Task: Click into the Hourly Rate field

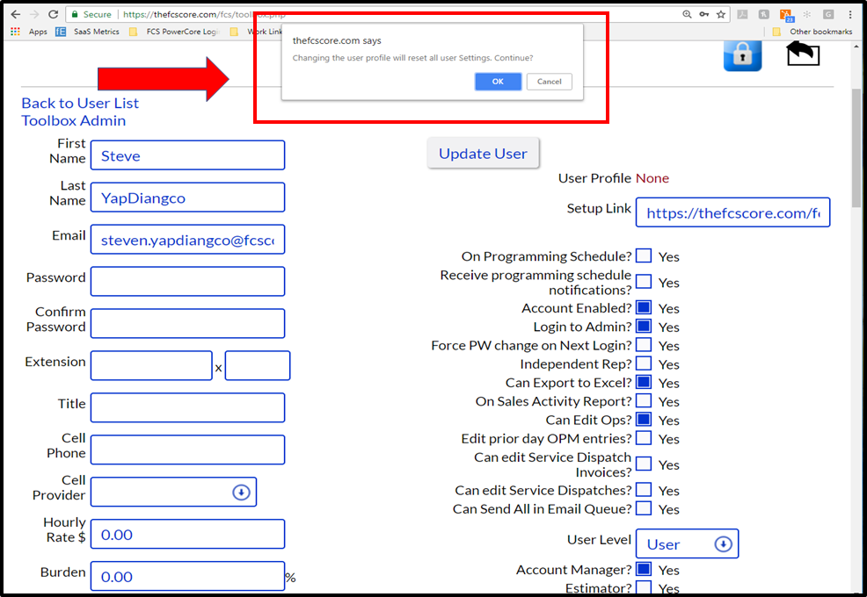Action: pyautogui.click(x=188, y=534)
